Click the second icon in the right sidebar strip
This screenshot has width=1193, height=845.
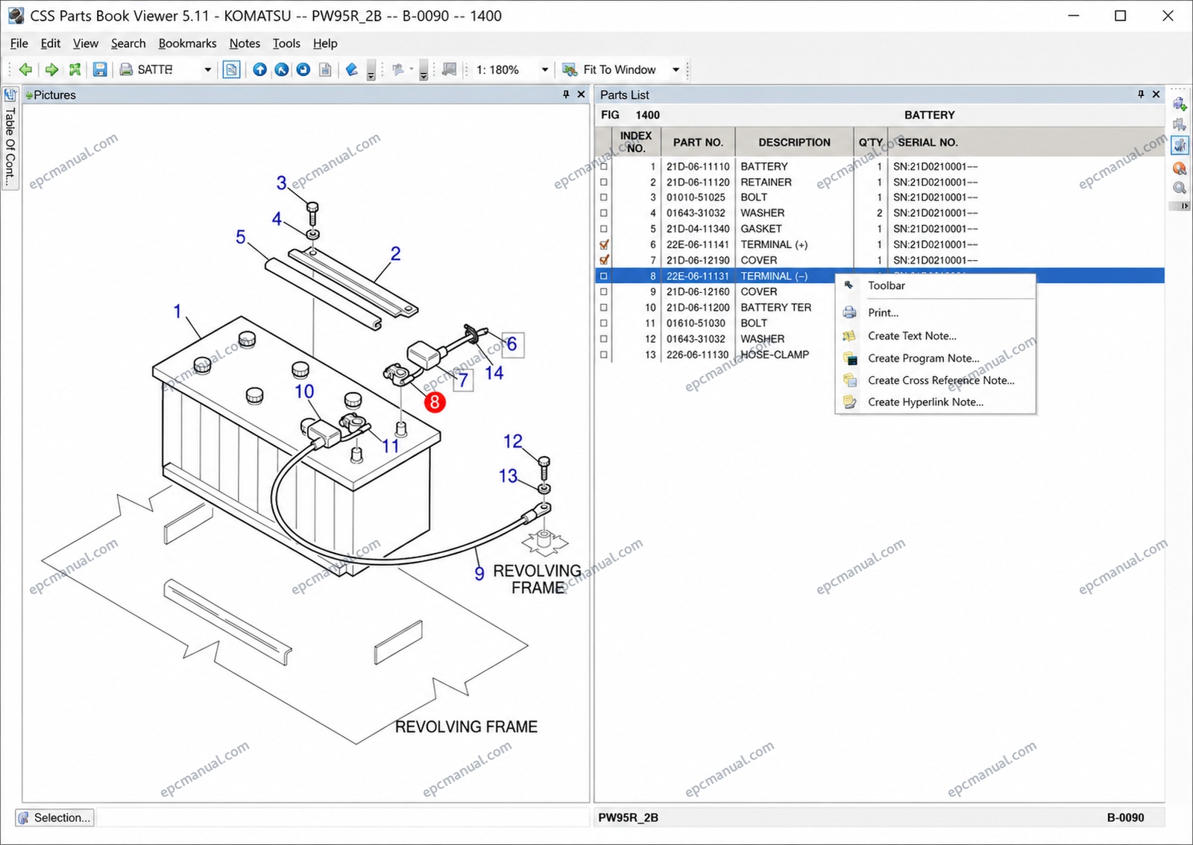click(x=1180, y=124)
